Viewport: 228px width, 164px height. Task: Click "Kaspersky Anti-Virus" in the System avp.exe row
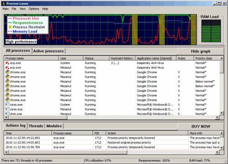point(150,63)
